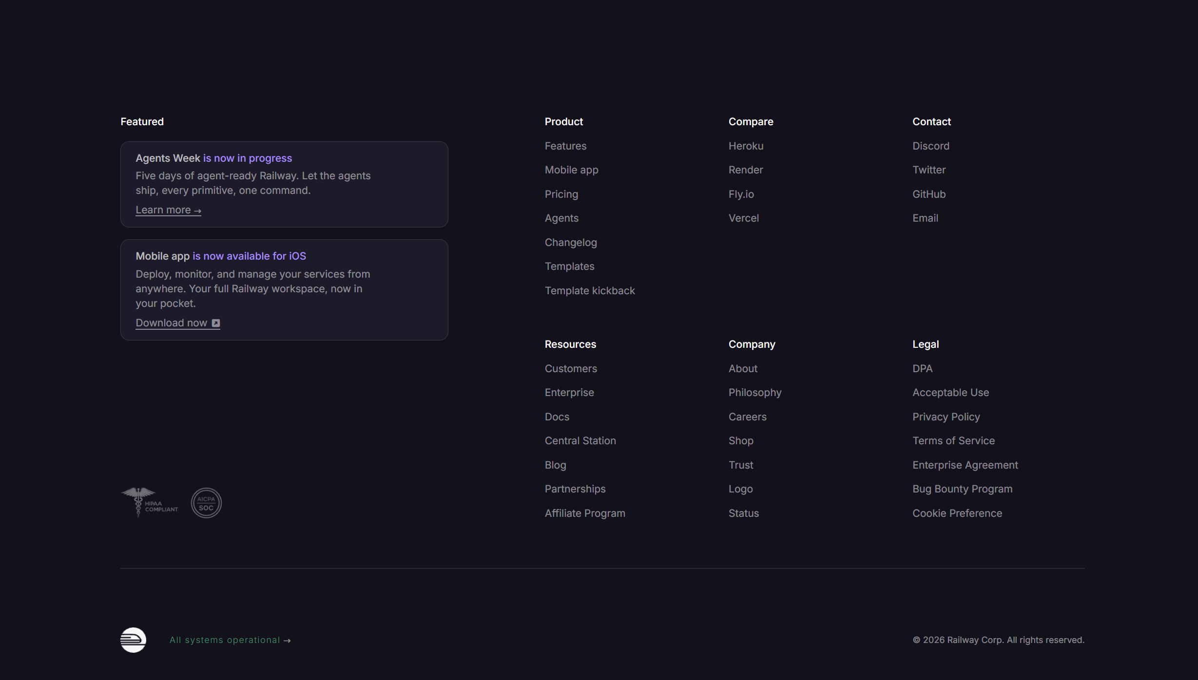
Task: Open the Fly.io comparison link
Action: point(741,194)
